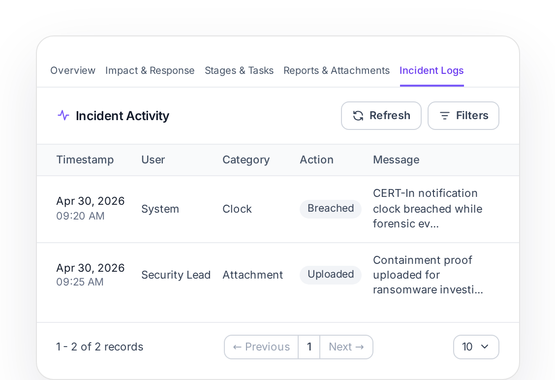Click the Uploaded action badge
The width and height of the screenshot is (555, 380).
331,275
